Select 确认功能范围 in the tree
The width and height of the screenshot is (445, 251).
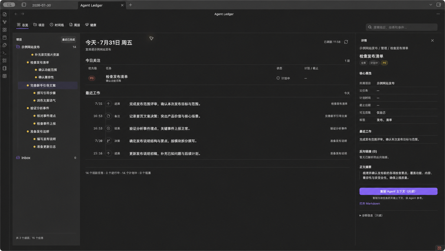(x=47, y=70)
